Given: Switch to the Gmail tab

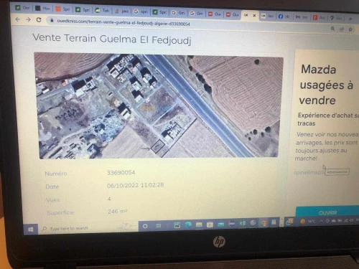Looking at the screenshot, I should [302, 17].
